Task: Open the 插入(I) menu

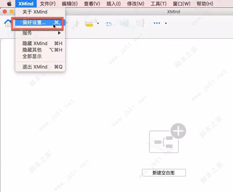Action: pyautogui.click(x=113, y=3)
